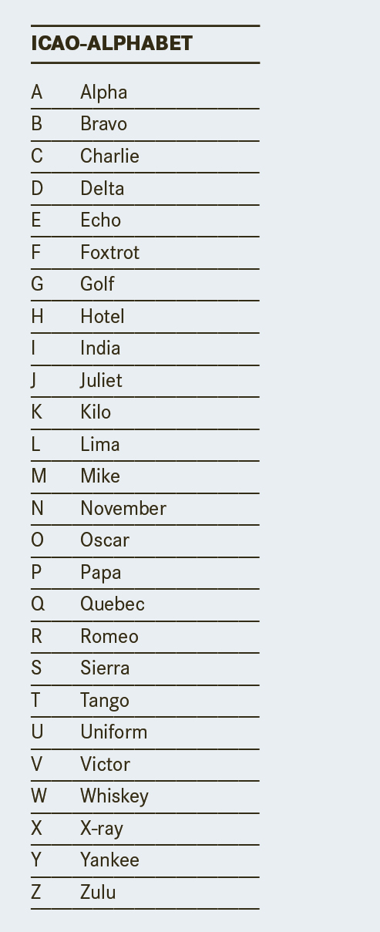Select the word Whiskey
Screen dimensions: 380x932
114,796
